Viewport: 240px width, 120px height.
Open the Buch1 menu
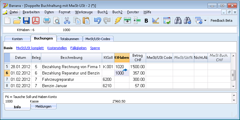pos(102,12)
